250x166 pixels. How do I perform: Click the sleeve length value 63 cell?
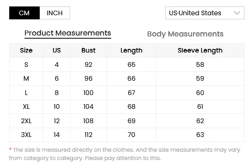click(x=200, y=135)
